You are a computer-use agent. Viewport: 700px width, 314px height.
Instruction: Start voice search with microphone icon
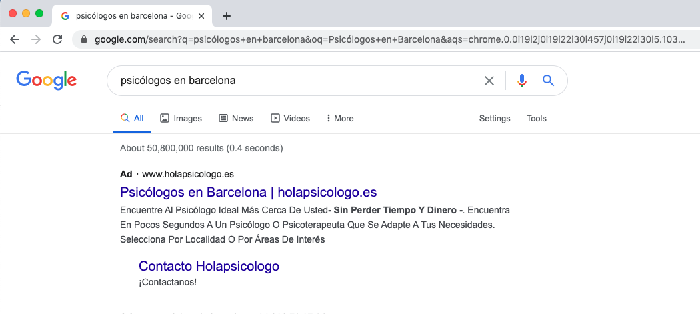(521, 81)
